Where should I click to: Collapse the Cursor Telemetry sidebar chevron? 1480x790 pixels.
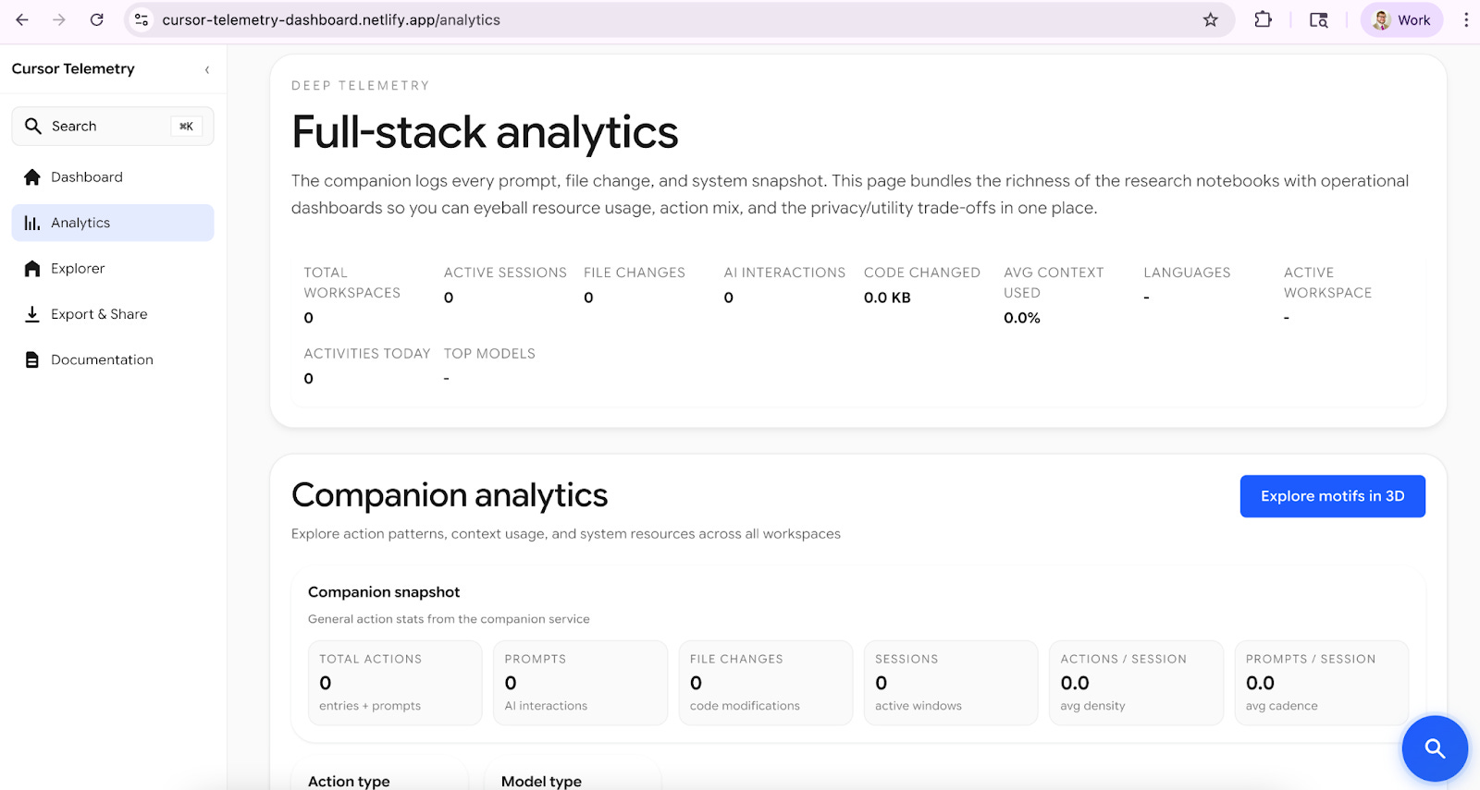(207, 69)
